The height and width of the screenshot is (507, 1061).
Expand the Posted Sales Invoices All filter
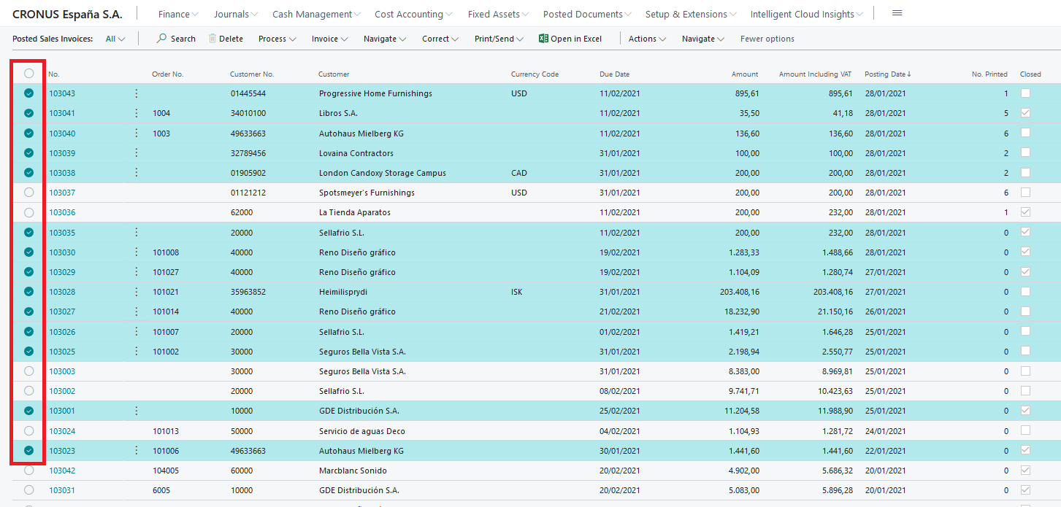[x=115, y=39]
